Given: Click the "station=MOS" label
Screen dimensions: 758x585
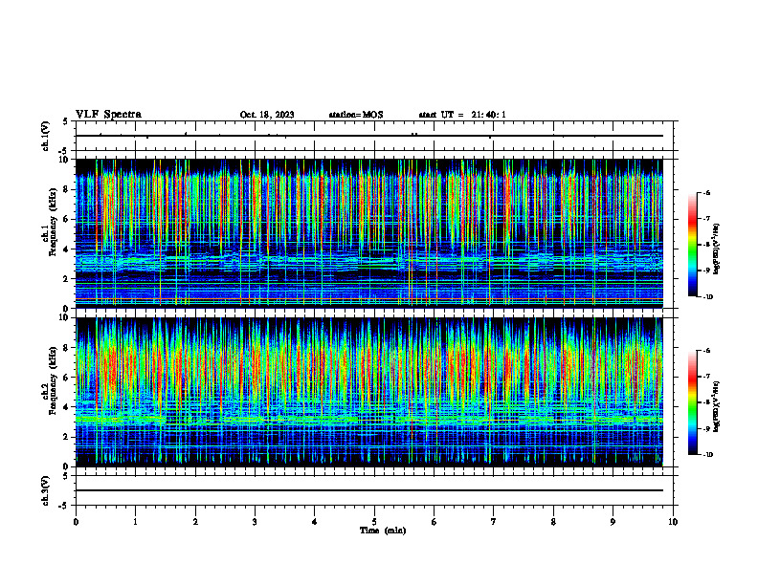Looking at the screenshot, I should [356, 115].
